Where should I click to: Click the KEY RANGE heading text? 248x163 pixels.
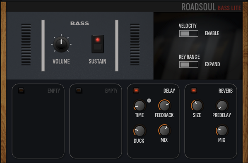[189, 57]
